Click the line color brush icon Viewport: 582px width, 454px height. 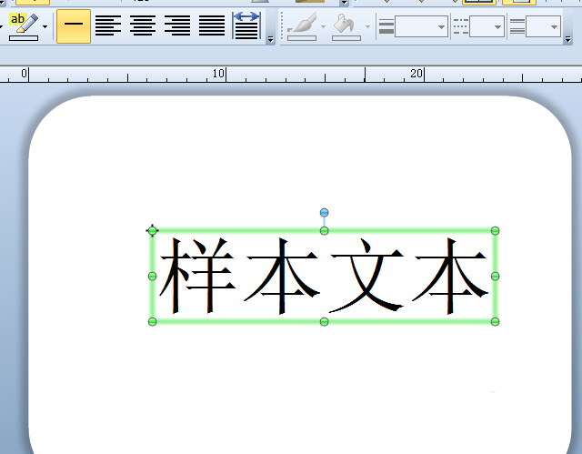[x=303, y=26]
